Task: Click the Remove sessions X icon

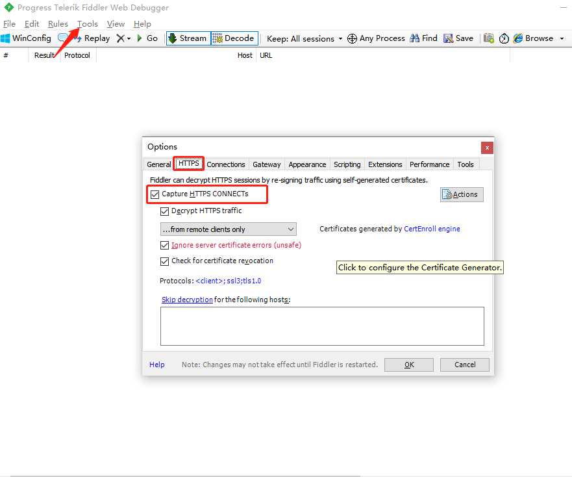Action: pos(120,38)
